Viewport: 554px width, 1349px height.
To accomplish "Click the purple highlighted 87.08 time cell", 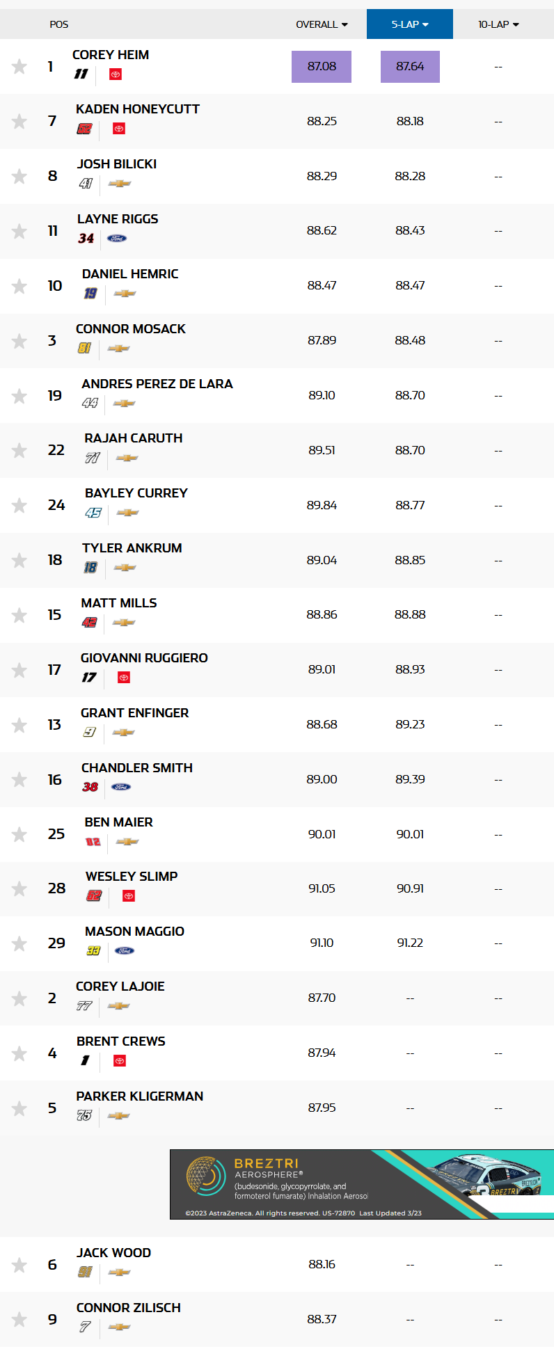I will [322, 66].
